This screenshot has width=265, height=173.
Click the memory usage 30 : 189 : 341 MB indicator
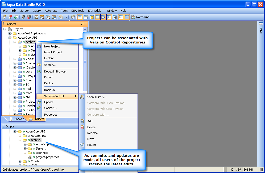(x=242, y=170)
